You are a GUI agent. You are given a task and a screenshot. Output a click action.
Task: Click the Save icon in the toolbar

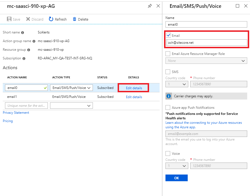9,19
